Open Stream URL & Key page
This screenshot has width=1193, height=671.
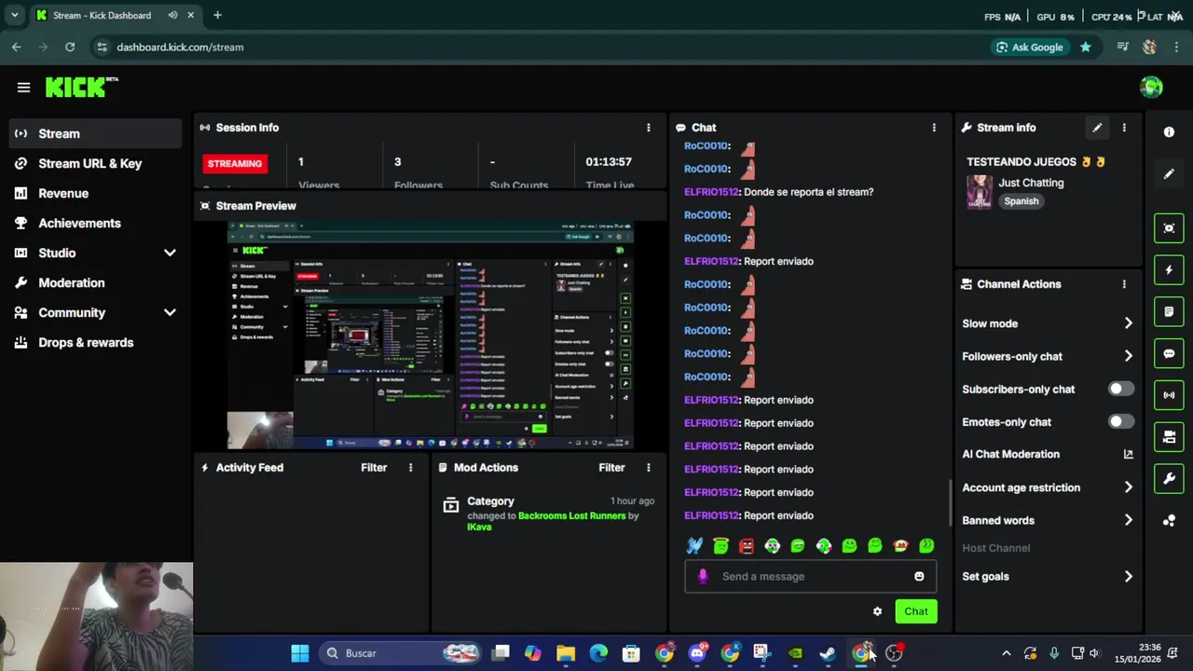95,163
